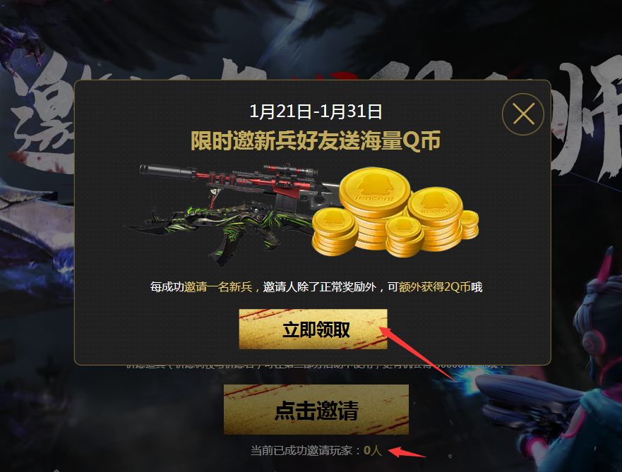
Task: Click the 1月21日-1月31日 date text
Action: point(316,111)
